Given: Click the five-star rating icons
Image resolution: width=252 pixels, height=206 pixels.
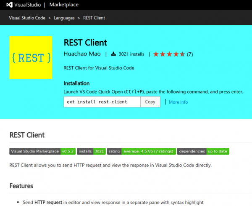Looking at the screenshot, I should (169, 54).
